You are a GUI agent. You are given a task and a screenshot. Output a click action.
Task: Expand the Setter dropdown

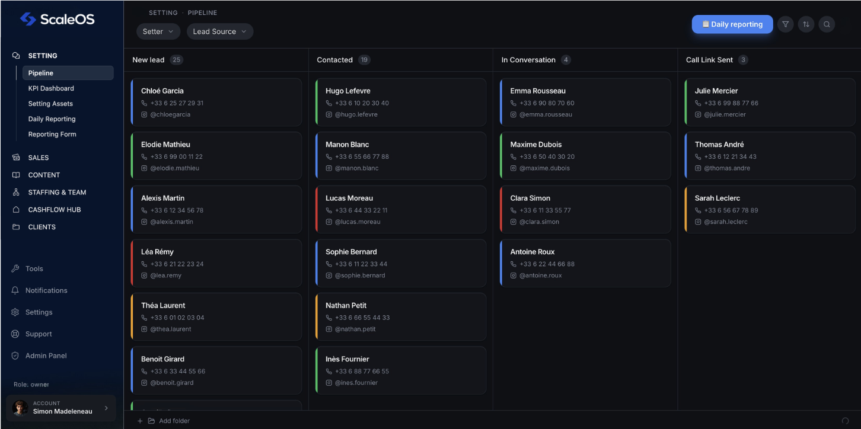[x=158, y=31]
